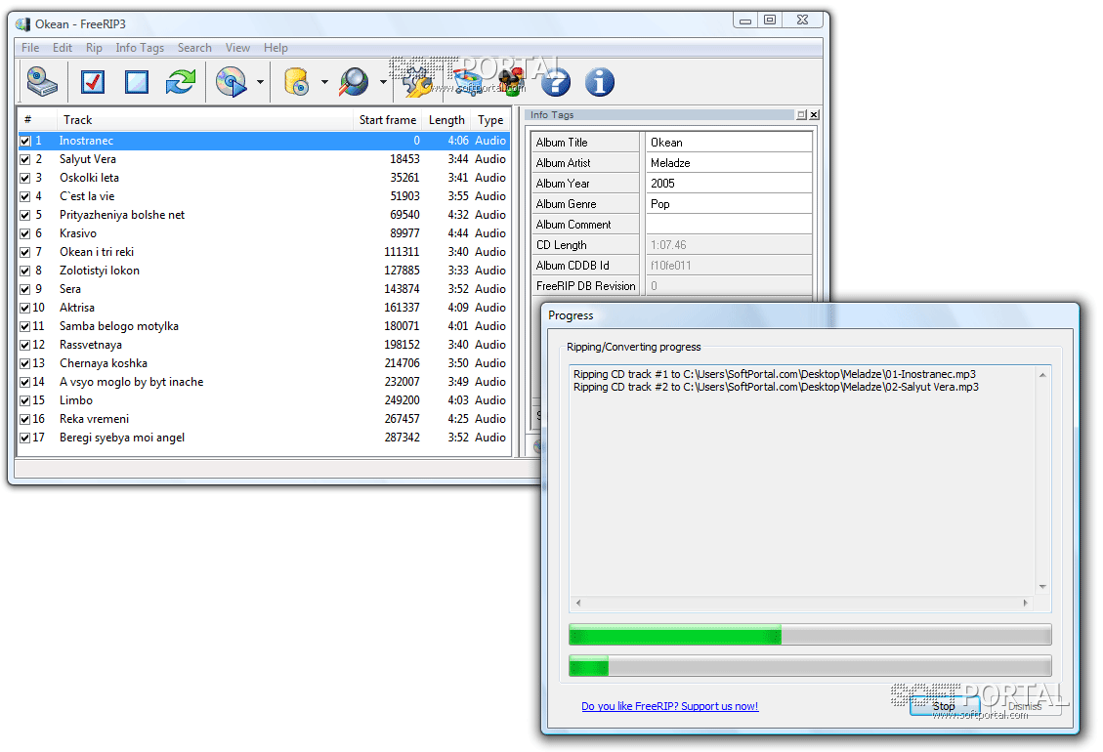Uncheck track 2 Salyut Vera checkbox
Viewport: 1103px width, 752px height.
click(x=25, y=159)
